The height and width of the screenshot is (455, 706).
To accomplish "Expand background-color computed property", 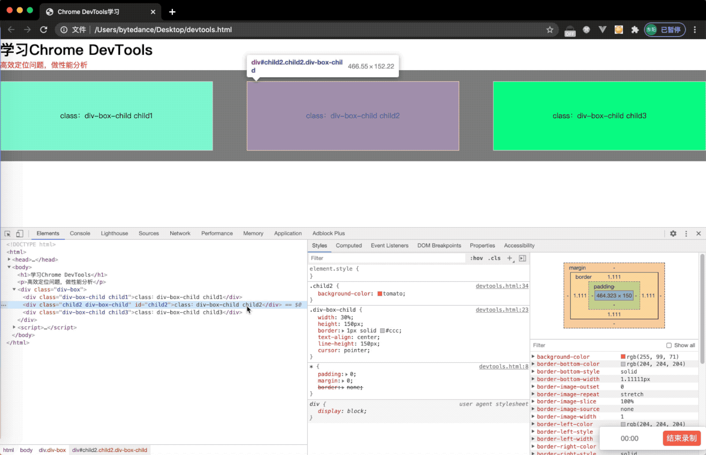I will pos(533,357).
